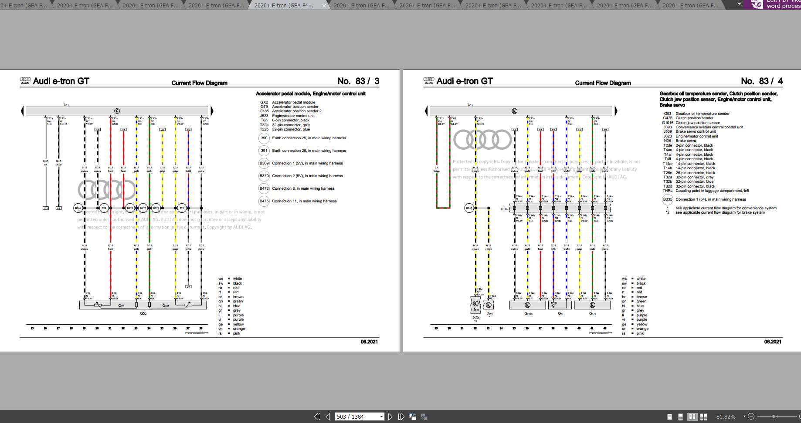This screenshot has width=801, height=423.
Task: Click the Audi e-tron GT title on page 83 / 3
Action: point(61,81)
